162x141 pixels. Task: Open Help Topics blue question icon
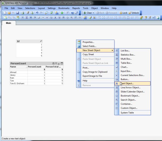72,13
